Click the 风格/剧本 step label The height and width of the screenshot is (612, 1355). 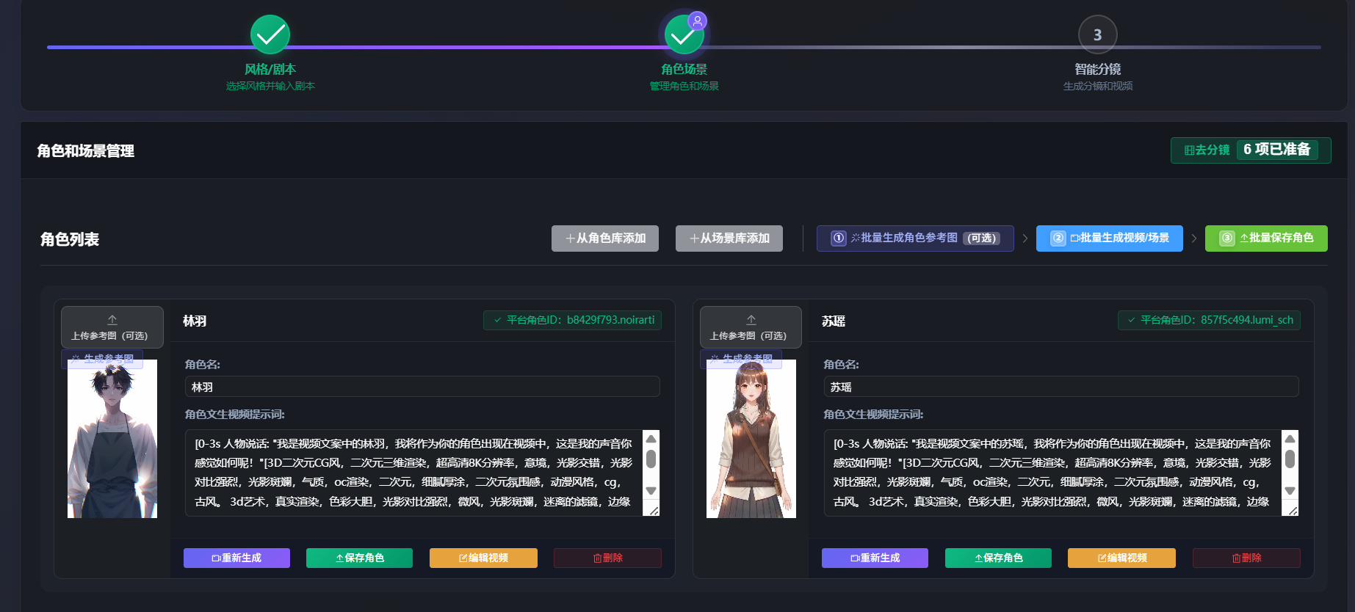(x=270, y=69)
